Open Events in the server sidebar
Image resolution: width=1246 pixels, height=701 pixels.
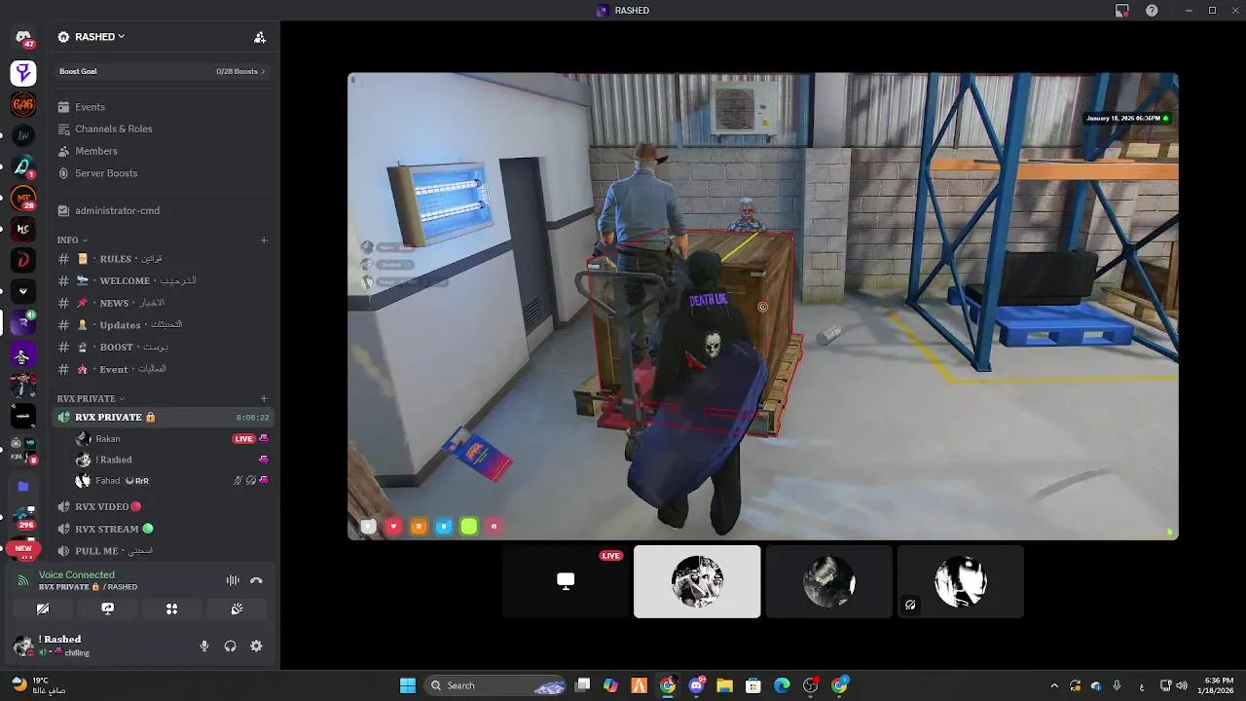163,107
